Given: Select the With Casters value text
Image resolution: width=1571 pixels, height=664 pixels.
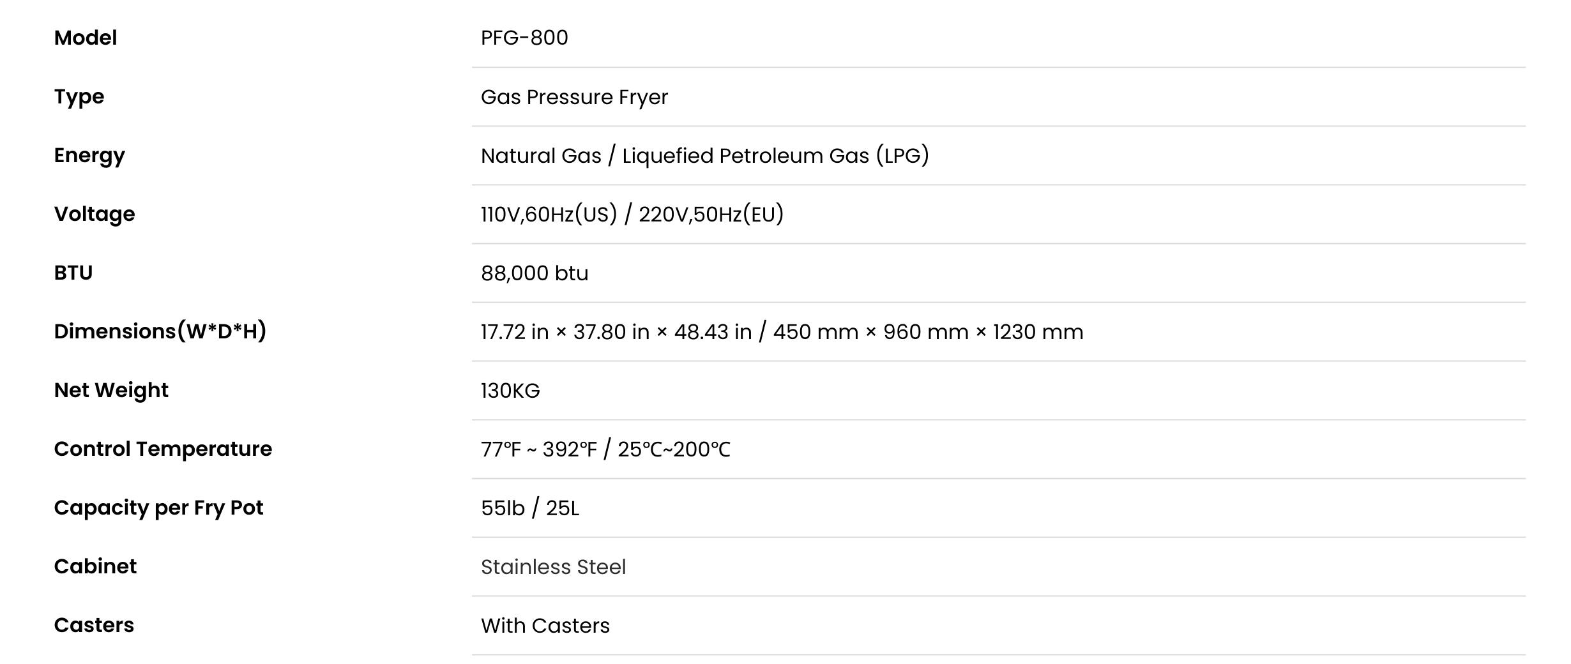Looking at the screenshot, I should tap(545, 626).
